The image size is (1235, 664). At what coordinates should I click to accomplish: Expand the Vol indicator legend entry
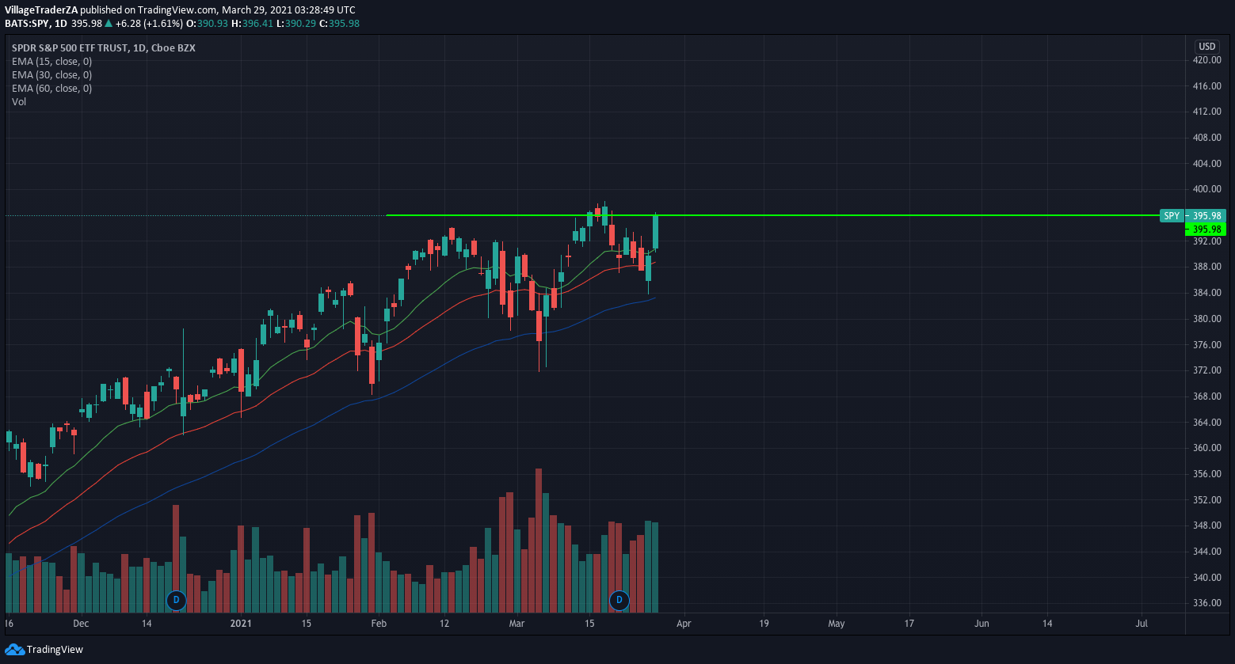(x=19, y=102)
